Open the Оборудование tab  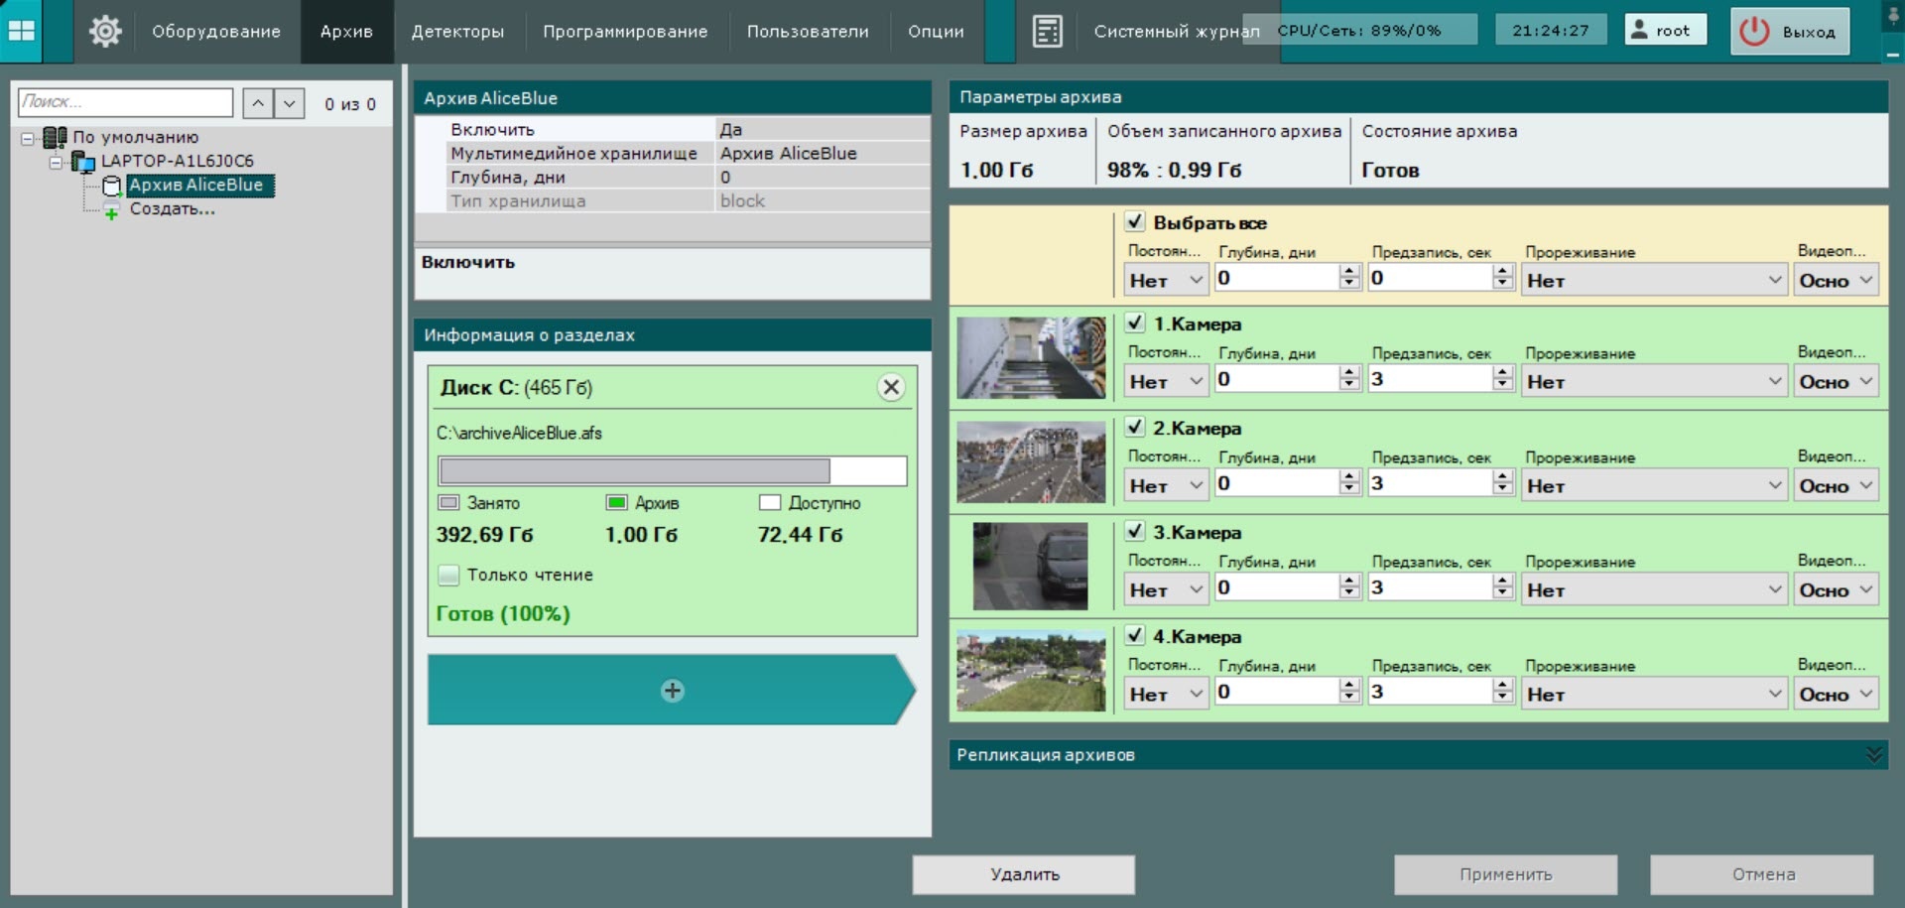coord(215,32)
